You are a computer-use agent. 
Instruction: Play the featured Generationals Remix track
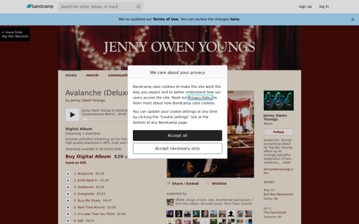click(x=72, y=115)
